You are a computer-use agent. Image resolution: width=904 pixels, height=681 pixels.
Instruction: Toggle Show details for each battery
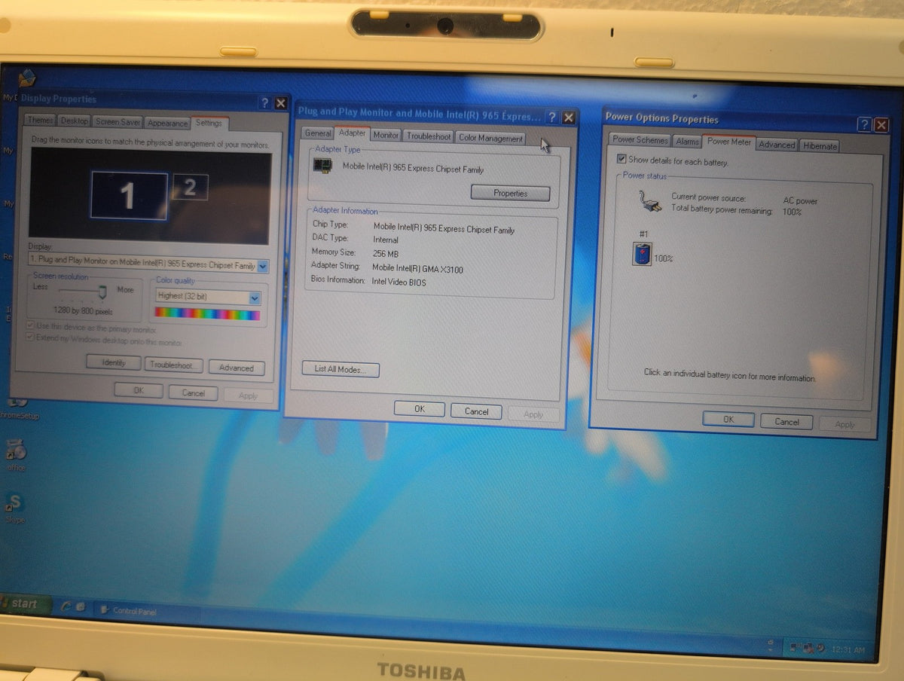pos(621,159)
